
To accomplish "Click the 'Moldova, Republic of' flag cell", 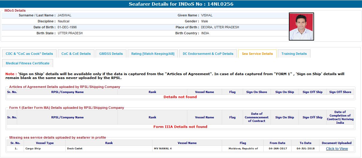I will 243,149.
